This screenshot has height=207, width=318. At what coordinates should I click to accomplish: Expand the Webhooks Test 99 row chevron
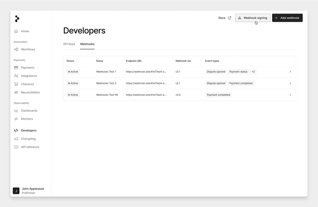tap(290, 95)
